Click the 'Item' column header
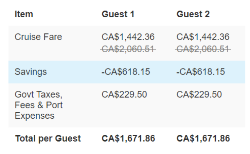The height and width of the screenshot is (154, 250). [x=24, y=14]
